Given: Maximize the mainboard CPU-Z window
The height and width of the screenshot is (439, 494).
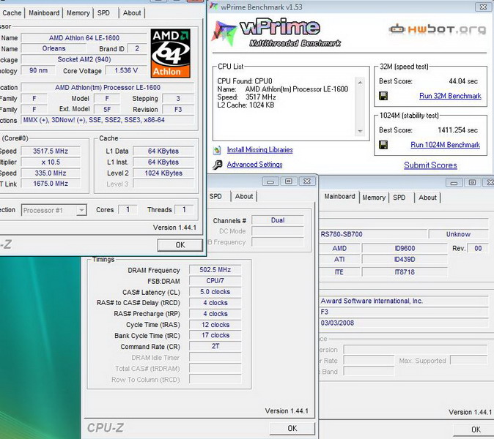Looking at the screenshot, I should click(472, 183).
